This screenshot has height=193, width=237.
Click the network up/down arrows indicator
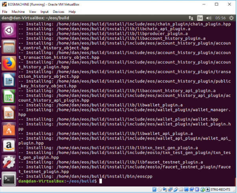click(191, 18)
